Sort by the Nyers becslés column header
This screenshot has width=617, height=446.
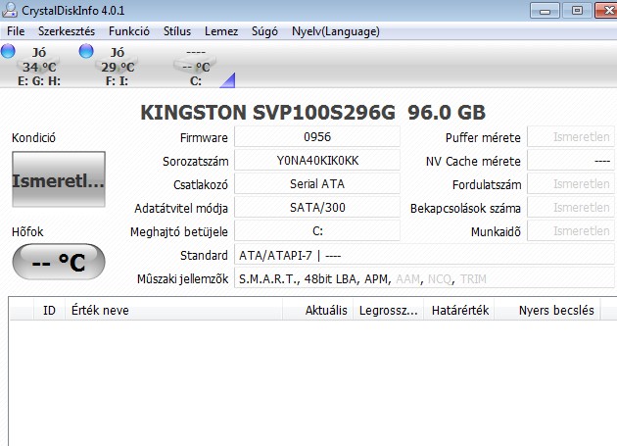[547, 310]
